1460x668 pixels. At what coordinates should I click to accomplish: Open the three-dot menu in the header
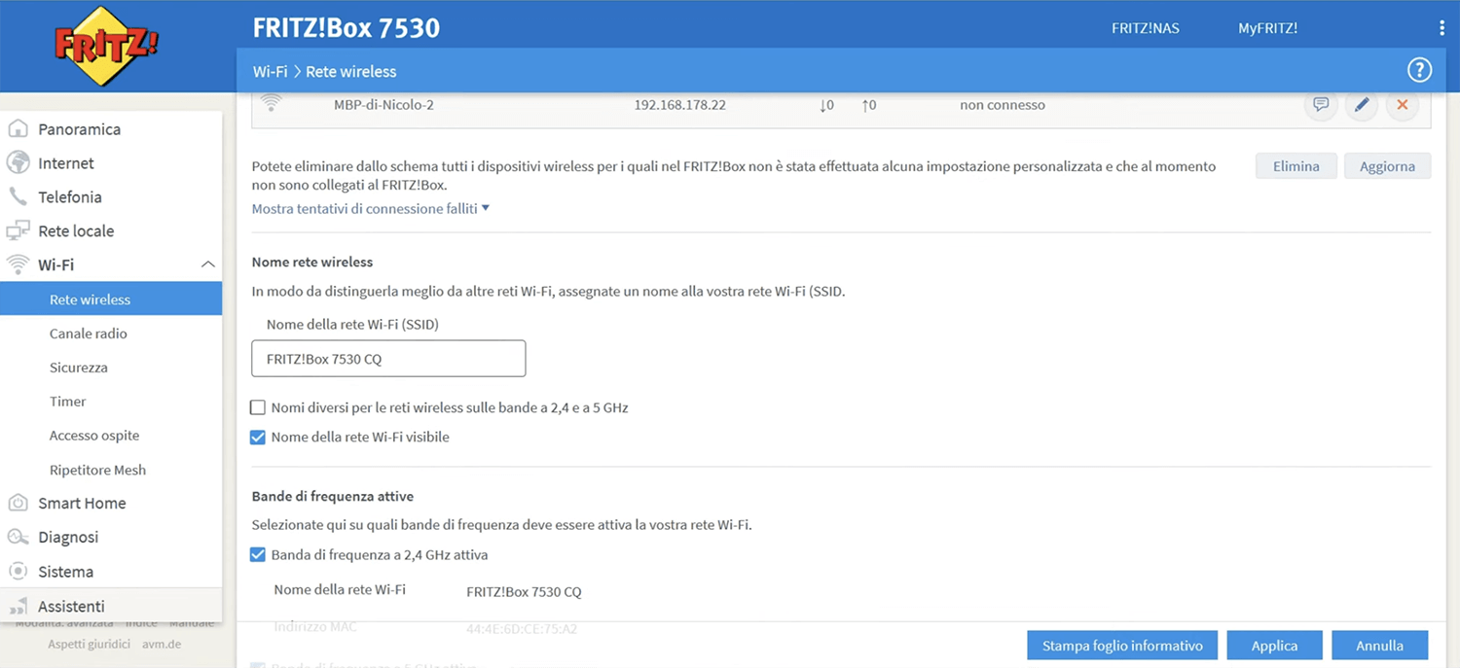click(x=1442, y=28)
